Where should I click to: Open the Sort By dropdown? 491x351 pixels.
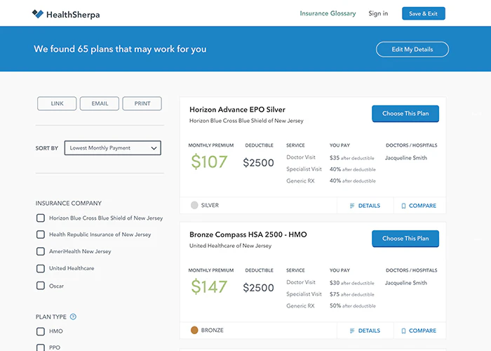[x=112, y=148]
